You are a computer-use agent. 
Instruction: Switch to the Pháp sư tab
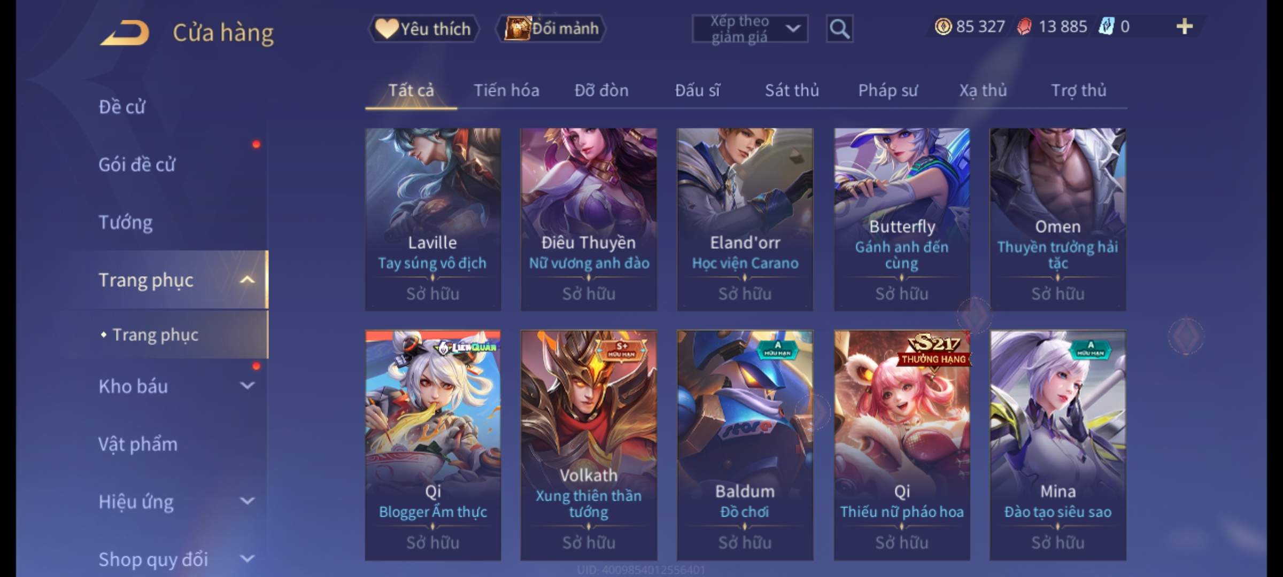[888, 90]
